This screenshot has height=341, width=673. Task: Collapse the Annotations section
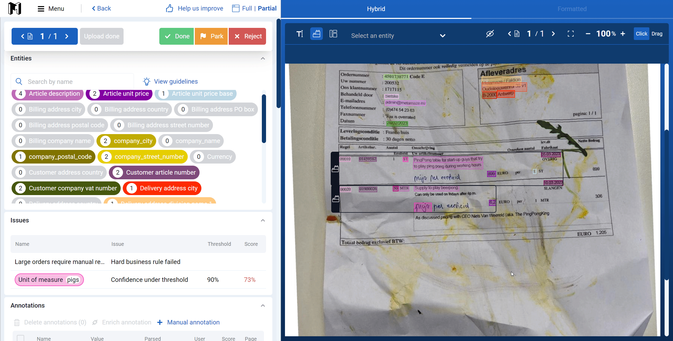pos(263,306)
